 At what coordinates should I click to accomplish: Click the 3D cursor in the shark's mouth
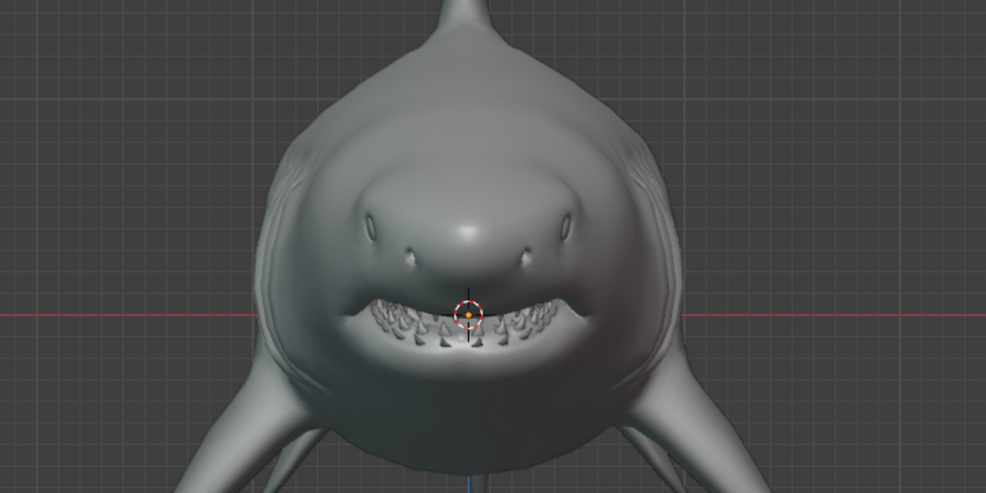(468, 314)
